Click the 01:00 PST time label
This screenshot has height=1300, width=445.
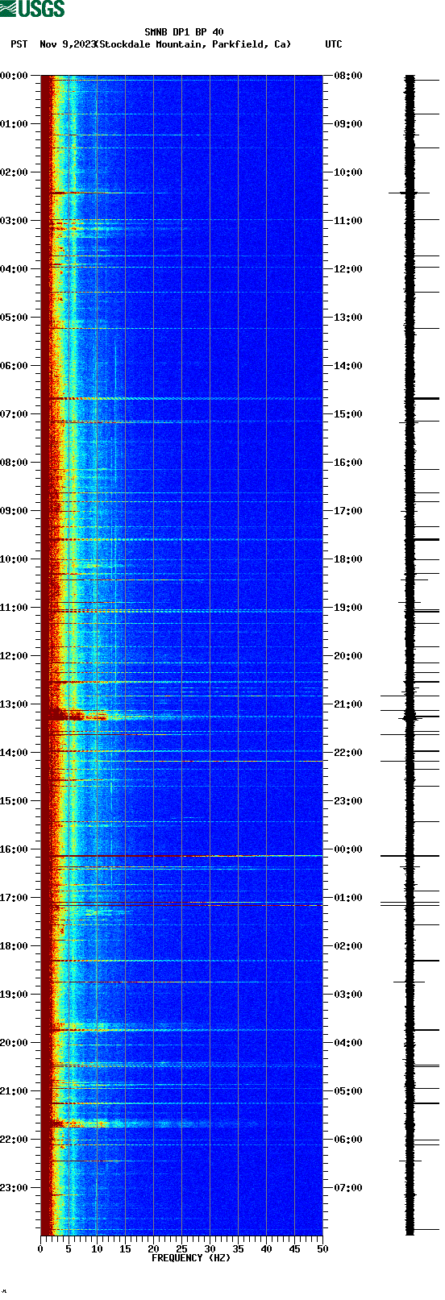pyautogui.click(x=15, y=124)
